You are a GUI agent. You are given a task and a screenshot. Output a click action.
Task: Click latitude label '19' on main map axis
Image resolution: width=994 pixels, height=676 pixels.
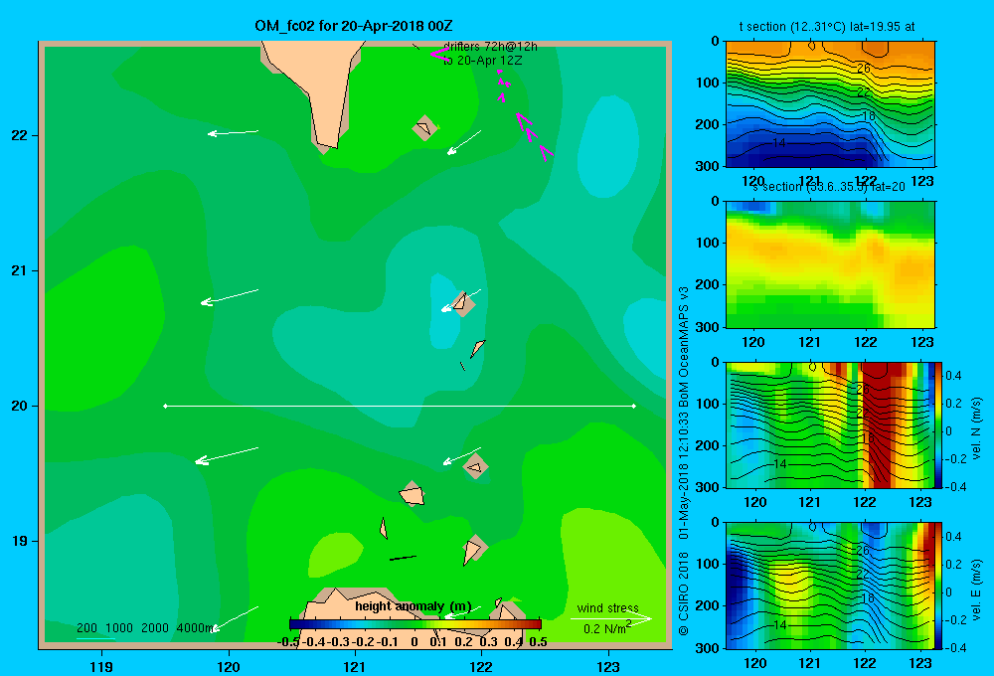click(20, 541)
